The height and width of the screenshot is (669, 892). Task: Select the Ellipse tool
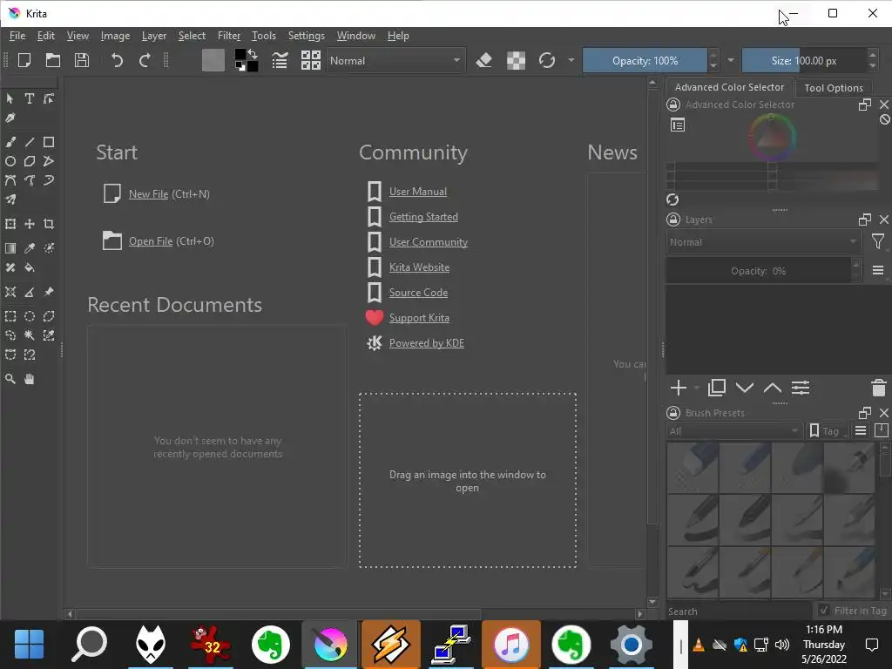(10, 161)
